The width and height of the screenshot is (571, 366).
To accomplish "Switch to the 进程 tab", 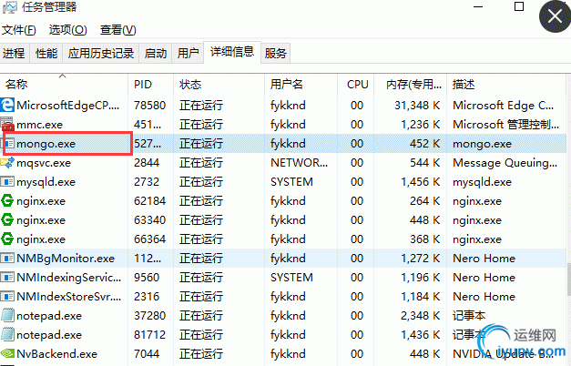I will [x=14, y=54].
